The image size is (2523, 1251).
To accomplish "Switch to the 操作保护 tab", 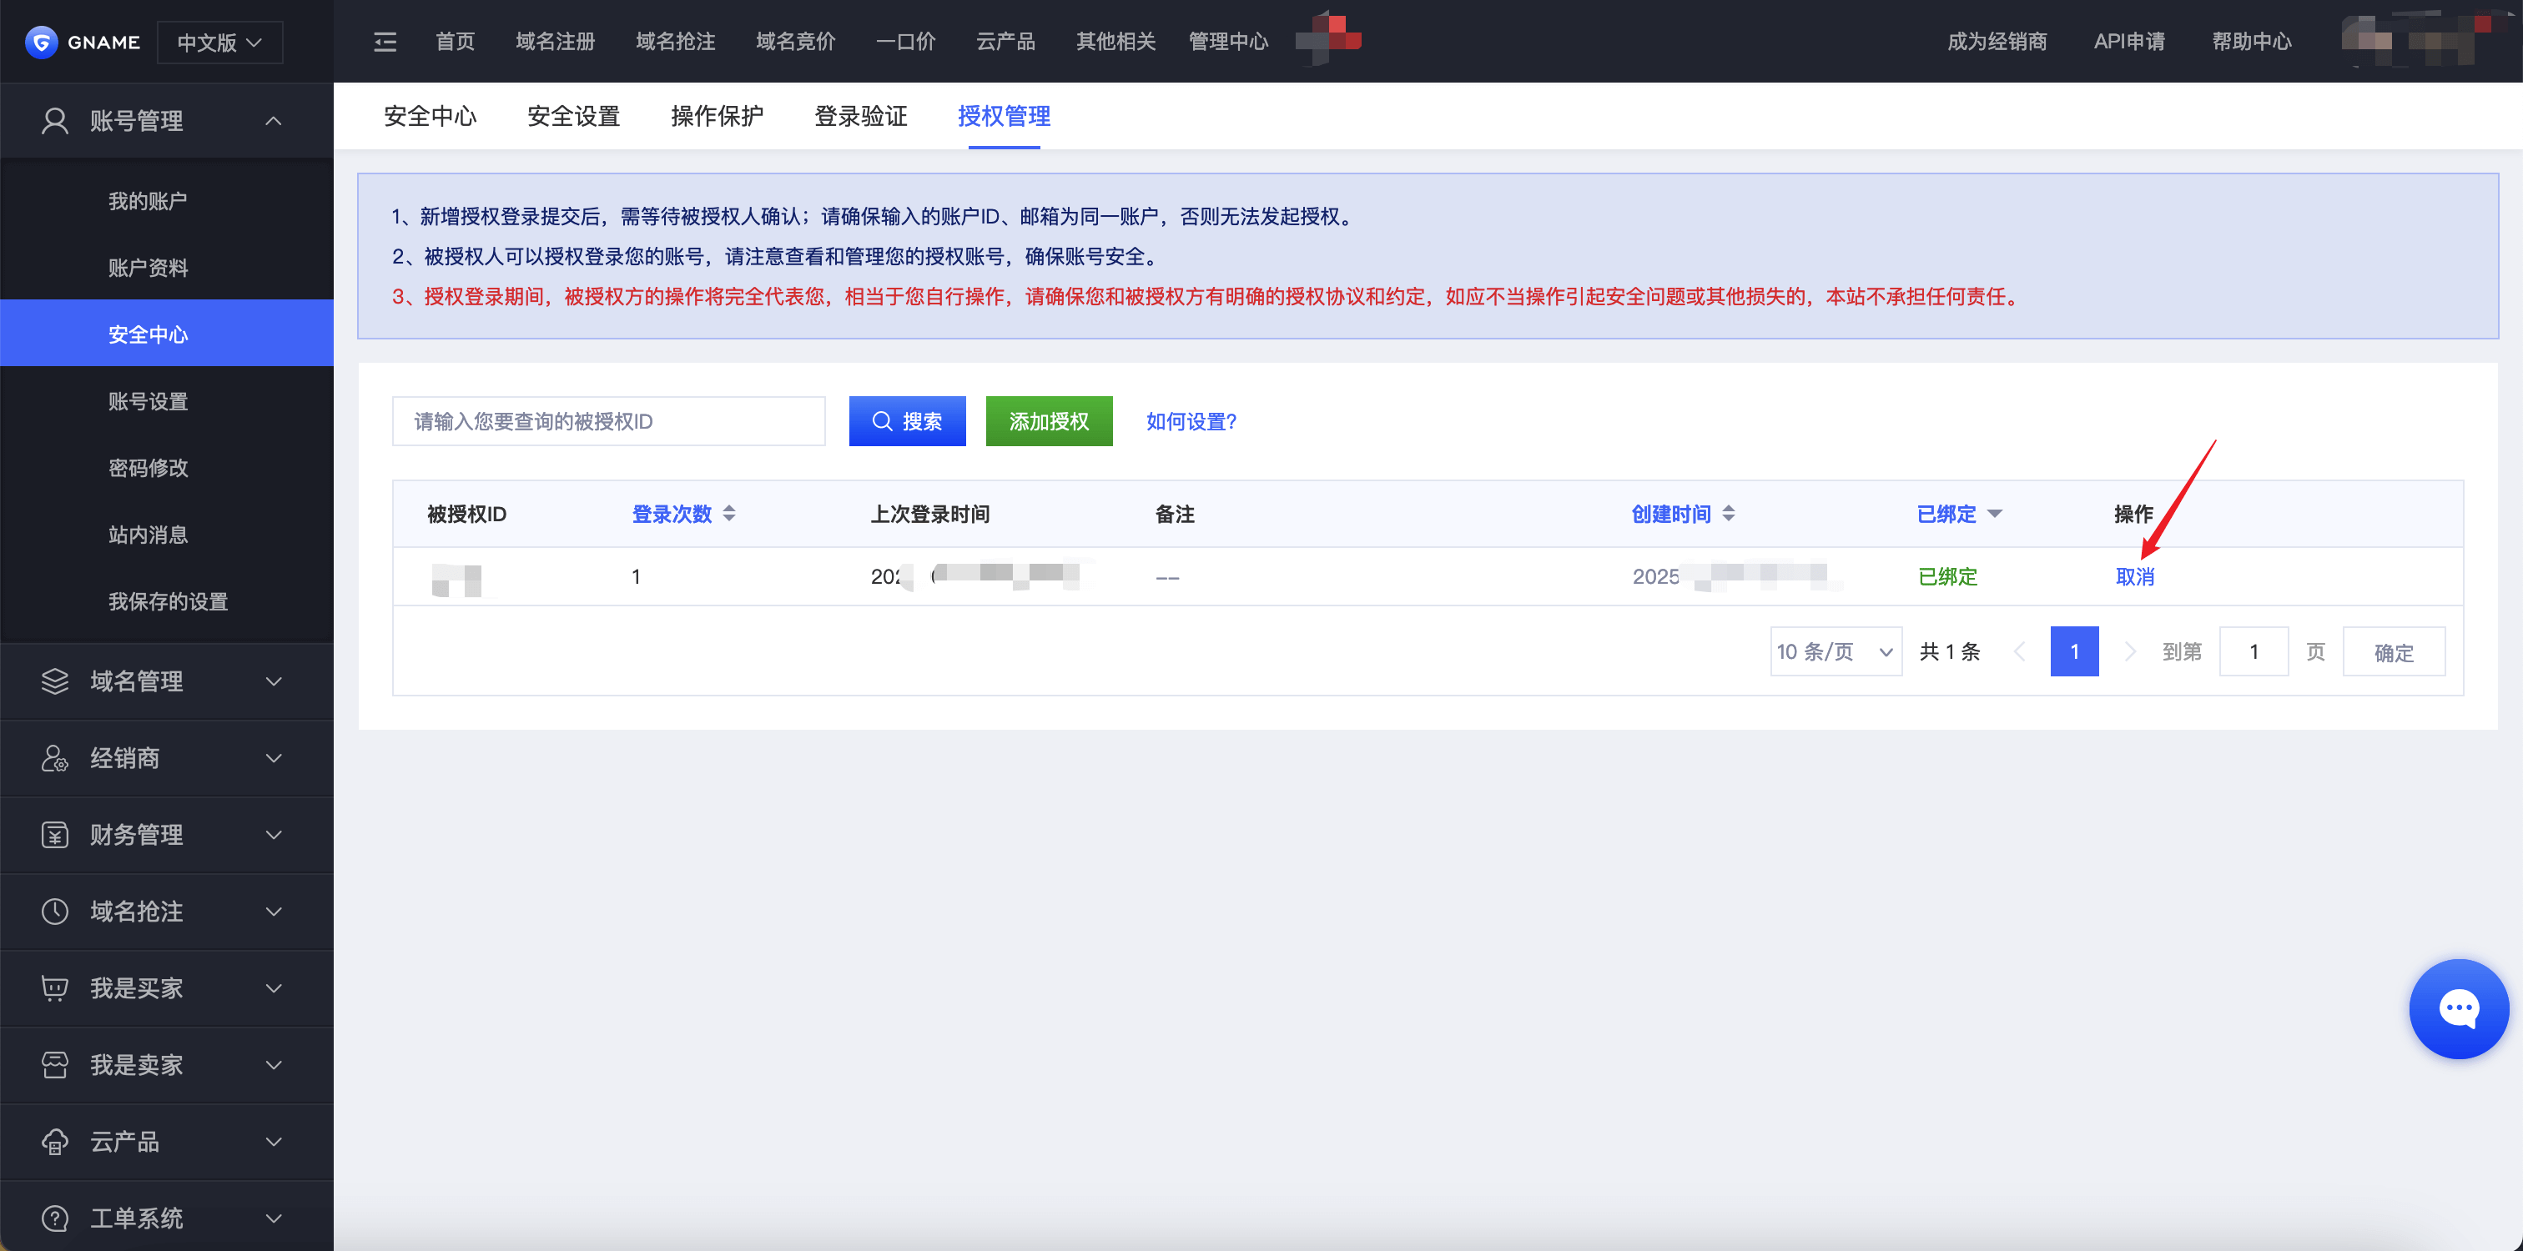I will [x=717, y=117].
